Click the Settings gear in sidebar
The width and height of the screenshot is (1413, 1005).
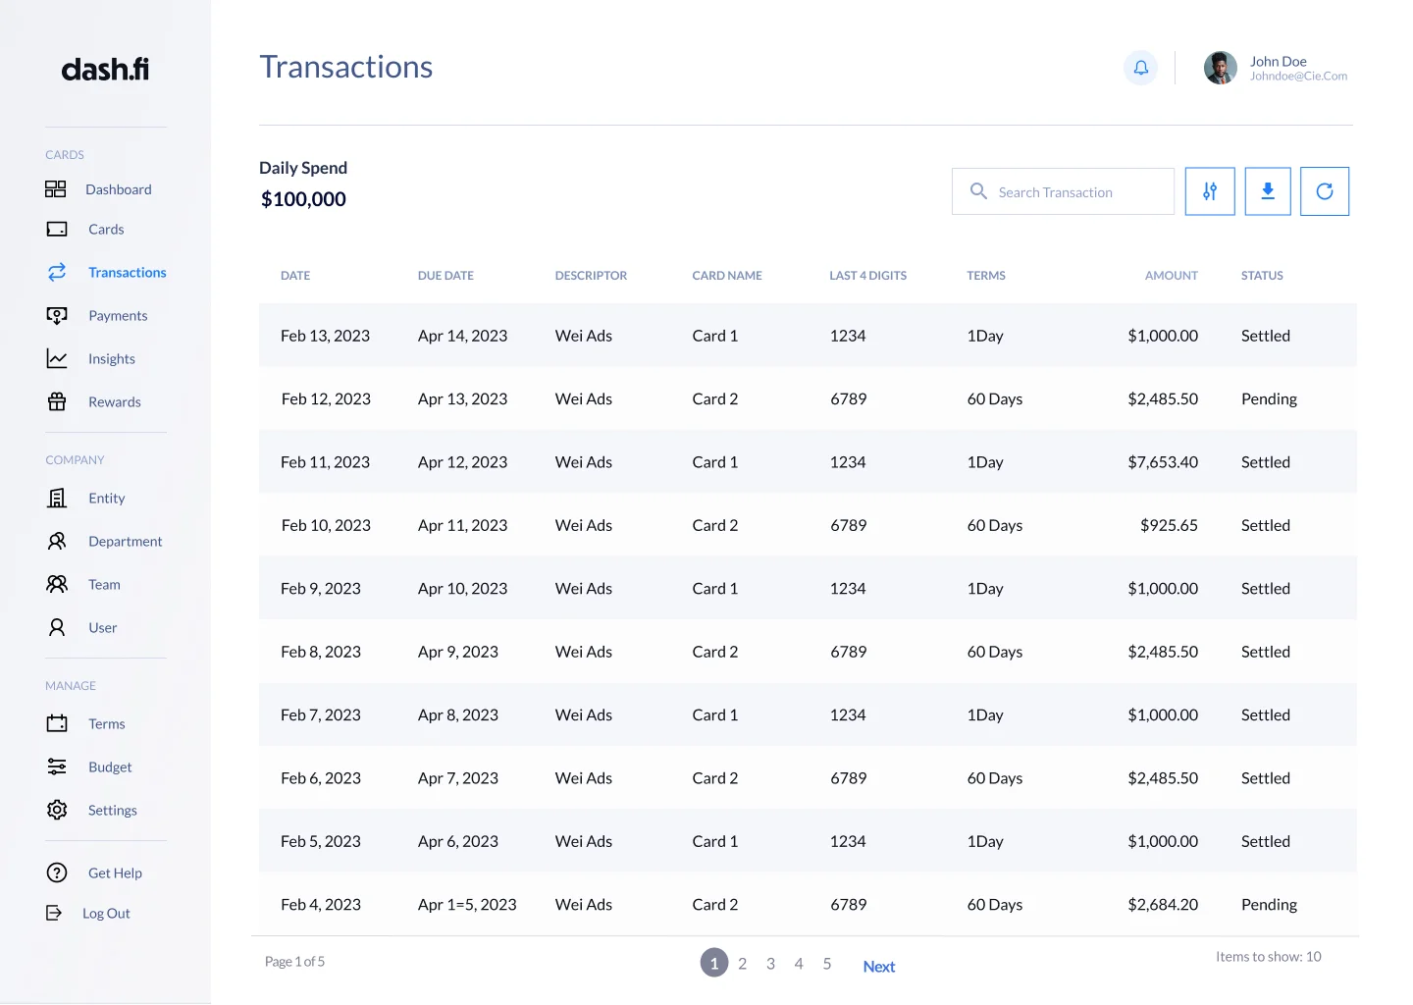pos(57,811)
